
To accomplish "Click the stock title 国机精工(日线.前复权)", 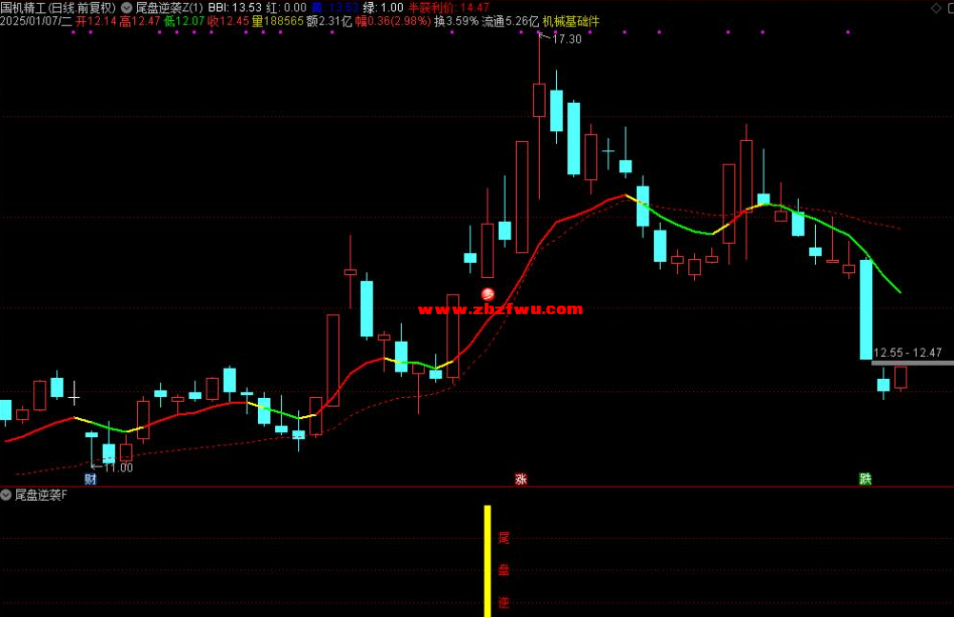I will (58, 8).
